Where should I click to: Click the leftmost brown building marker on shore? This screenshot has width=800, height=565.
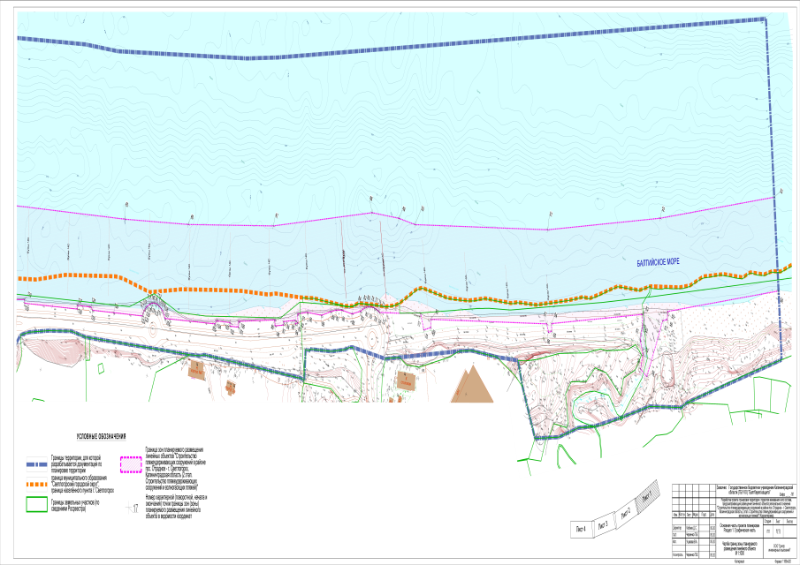click(x=194, y=370)
